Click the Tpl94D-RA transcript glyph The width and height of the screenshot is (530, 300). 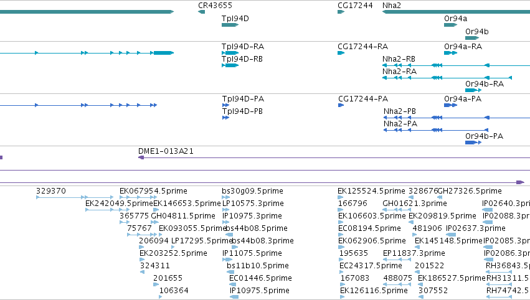click(x=230, y=53)
